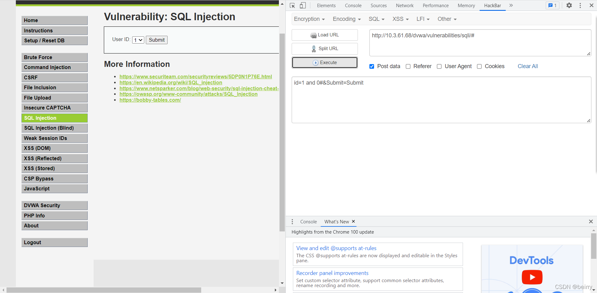Click the horizontal page scrollbar thumb
The image size is (597, 293).
[104, 290]
